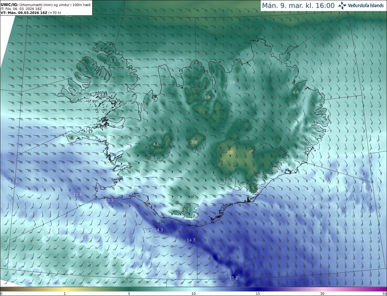Click the 3.6 value on the map
The width and height of the screenshot is (387, 296).
point(194,142)
